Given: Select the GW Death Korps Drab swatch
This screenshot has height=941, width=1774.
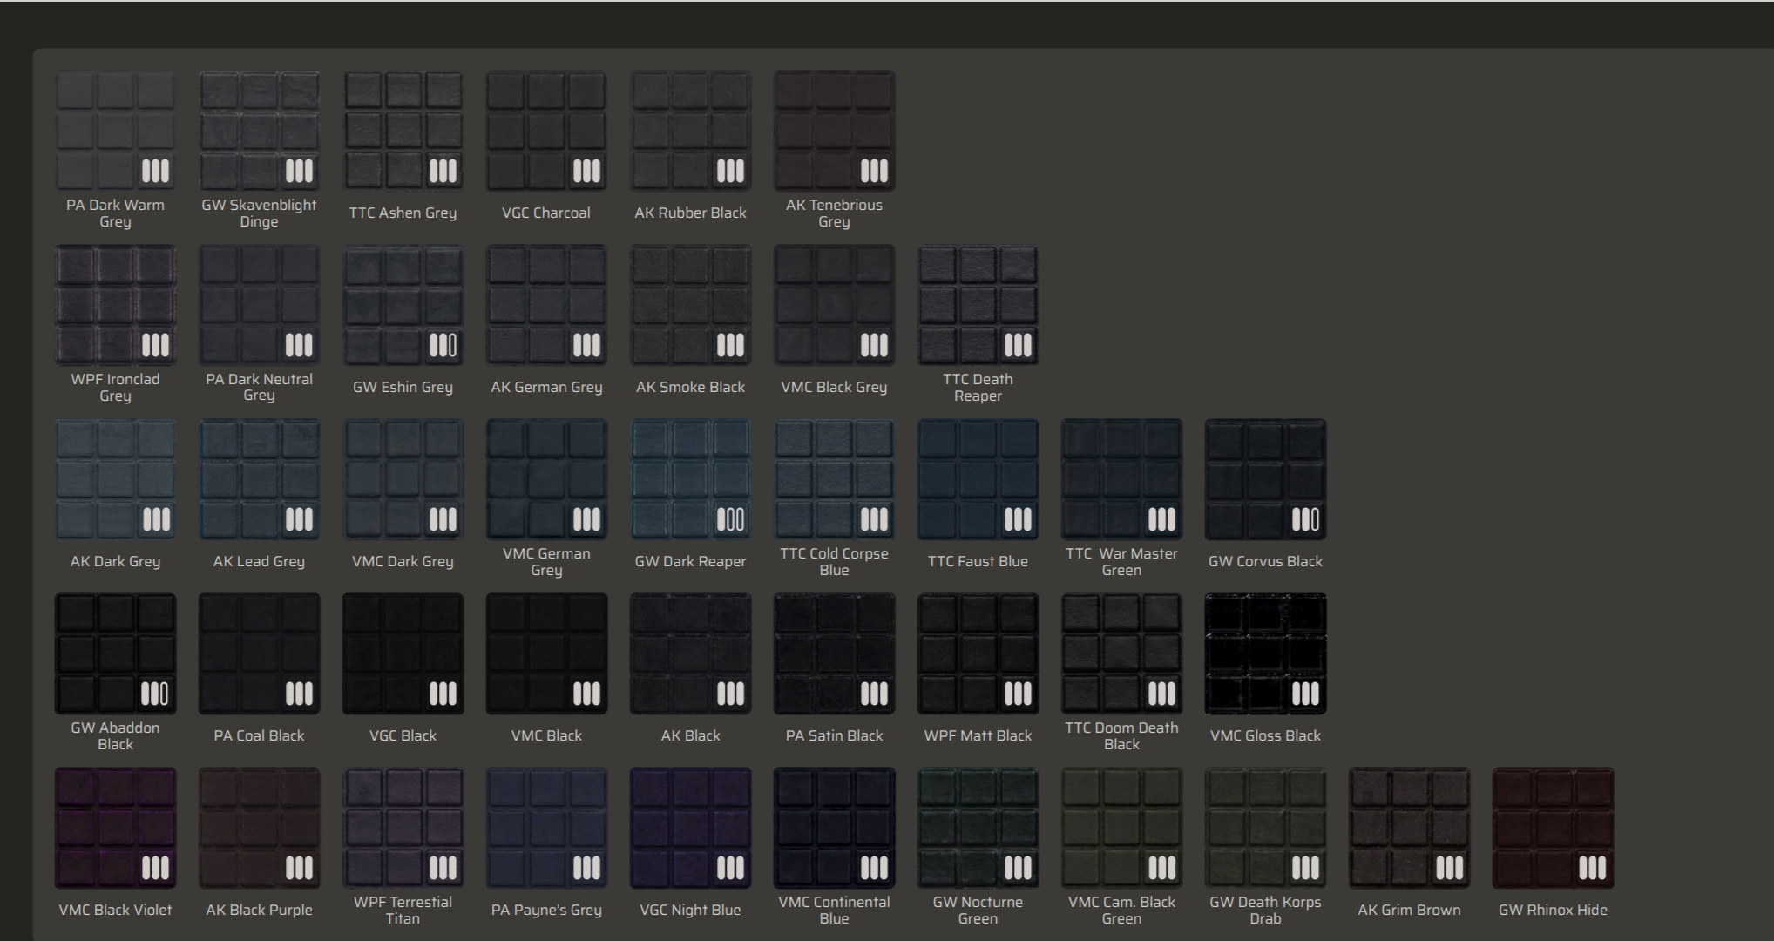Looking at the screenshot, I should click(x=1265, y=828).
